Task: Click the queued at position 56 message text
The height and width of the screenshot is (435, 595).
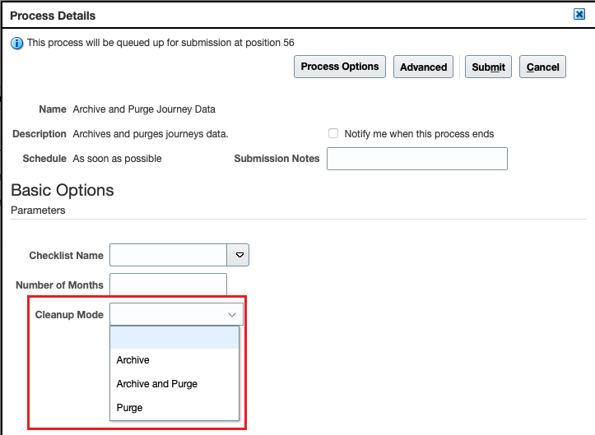Action: (160, 43)
